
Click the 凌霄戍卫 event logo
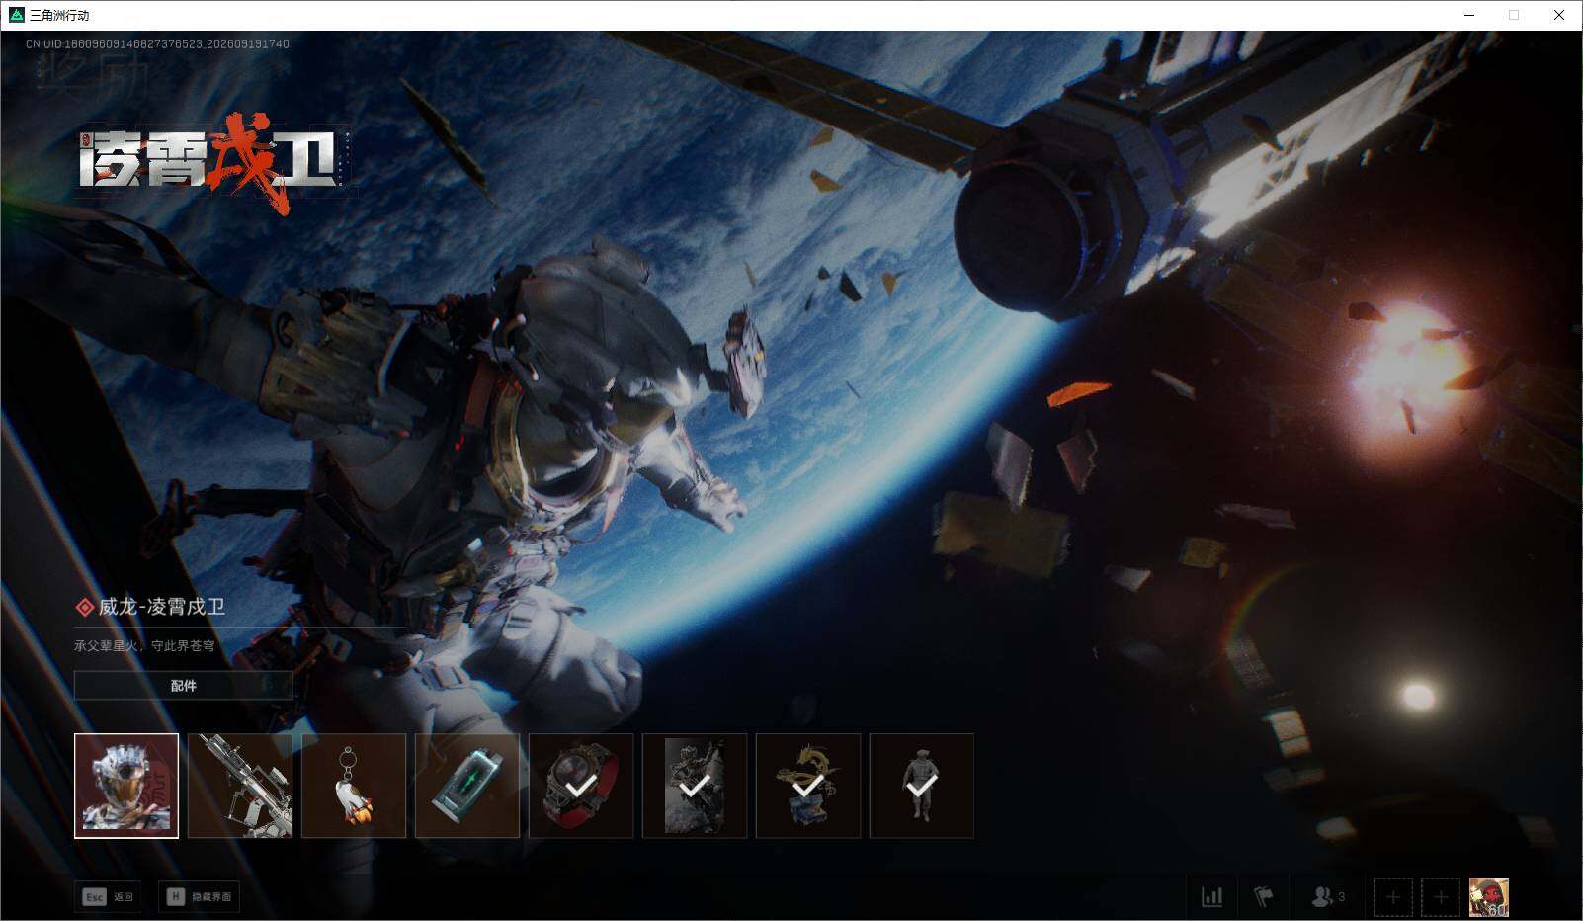pos(209,163)
